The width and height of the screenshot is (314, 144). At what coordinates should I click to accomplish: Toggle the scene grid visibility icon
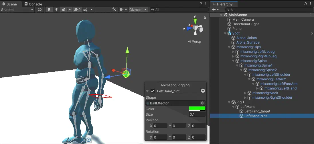point(85,9)
